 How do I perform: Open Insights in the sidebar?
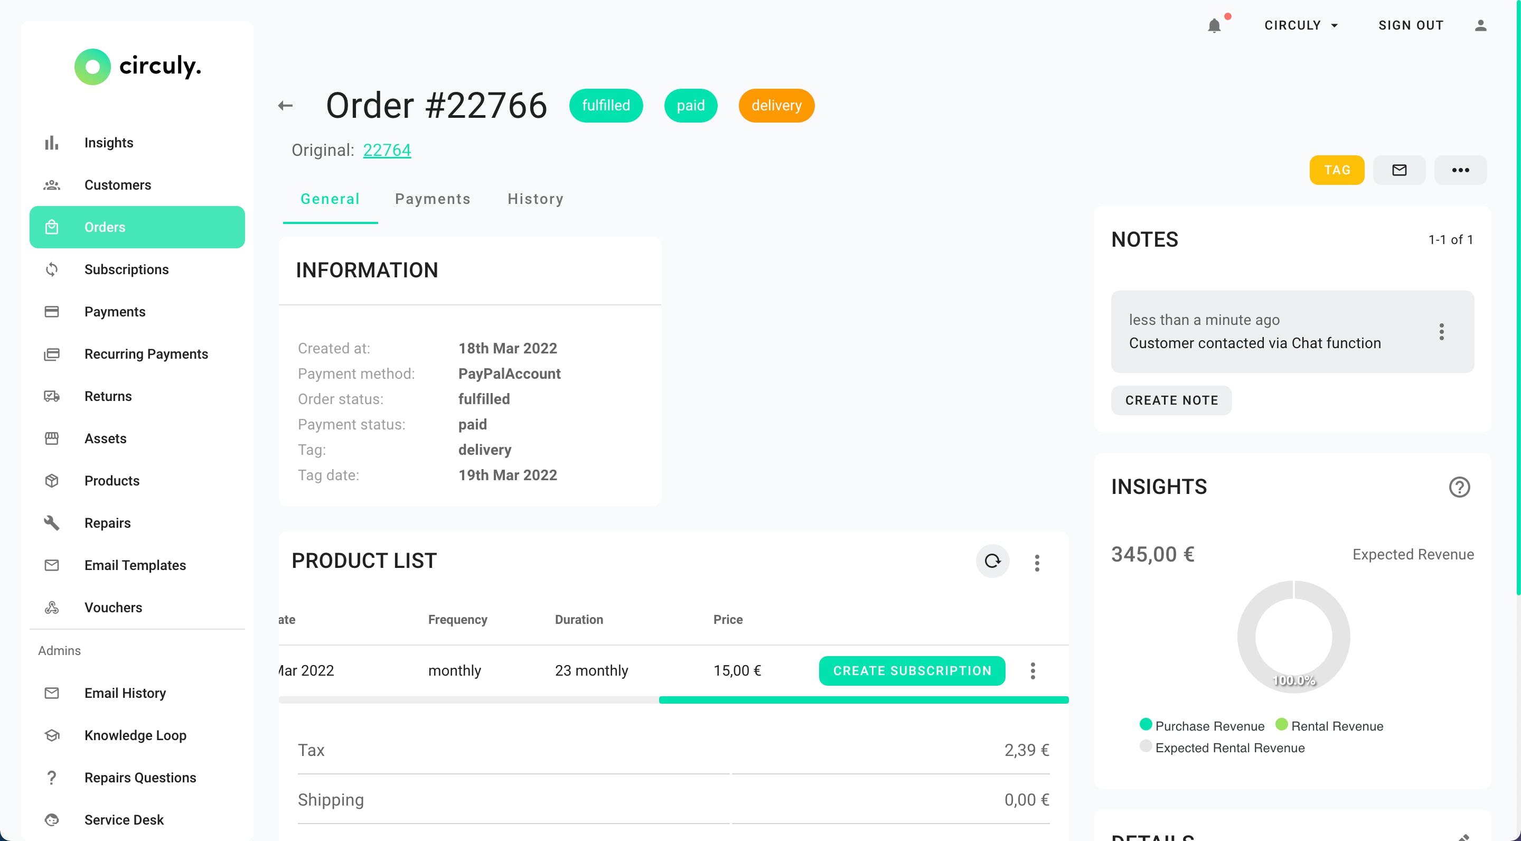tap(137, 143)
